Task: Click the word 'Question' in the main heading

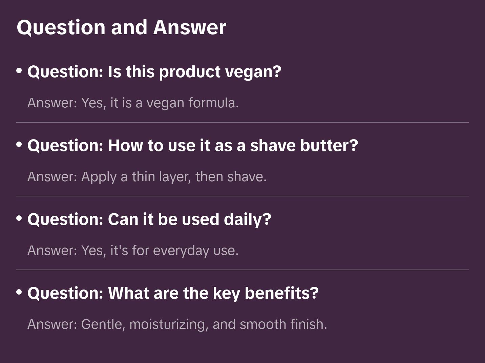Action: point(61,27)
